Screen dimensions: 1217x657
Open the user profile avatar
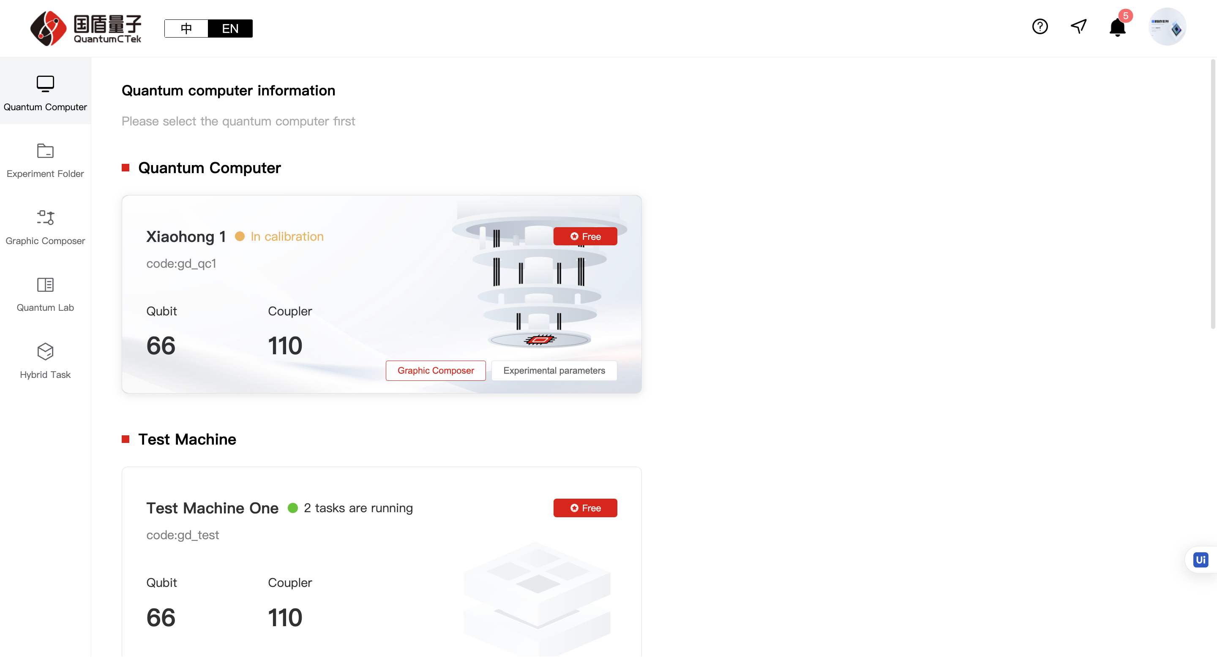(x=1168, y=27)
